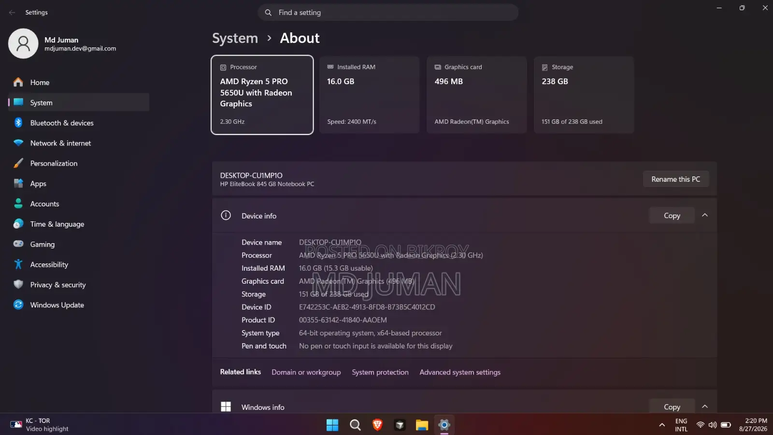Image resolution: width=773 pixels, height=435 pixels.
Task: Click the Installed RAM value 16.0 GB (15.3 GB usable)
Action: pyautogui.click(x=336, y=268)
